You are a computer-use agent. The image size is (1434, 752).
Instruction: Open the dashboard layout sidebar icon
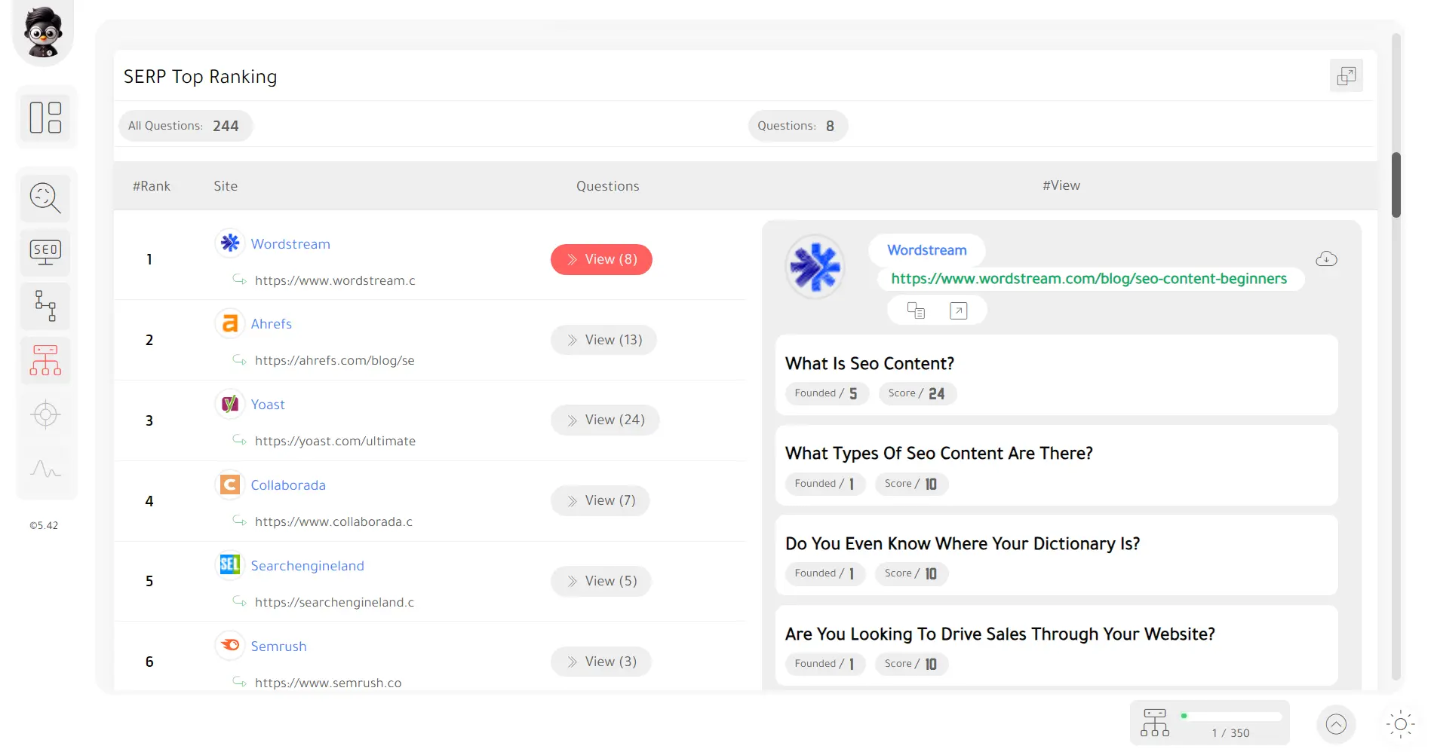pos(45,118)
